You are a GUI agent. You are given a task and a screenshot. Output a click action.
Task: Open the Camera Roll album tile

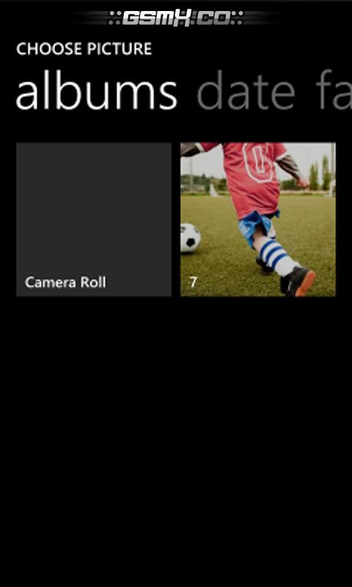94,219
